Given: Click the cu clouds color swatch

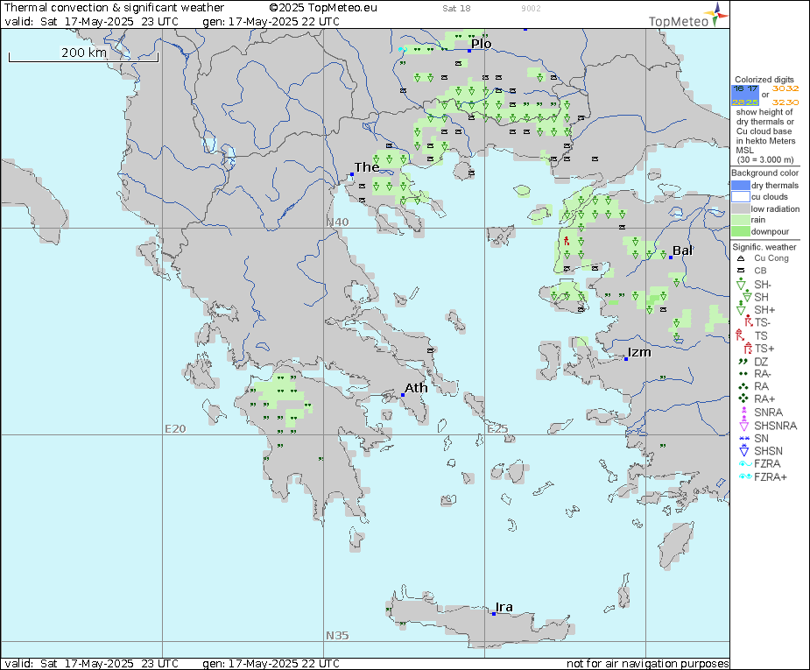Looking at the screenshot, I should (740, 197).
